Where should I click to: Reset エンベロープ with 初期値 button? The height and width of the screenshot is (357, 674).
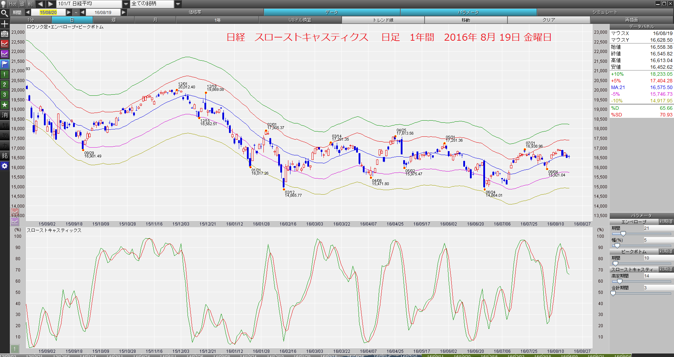pyautogui.click(x=666, y=222)
